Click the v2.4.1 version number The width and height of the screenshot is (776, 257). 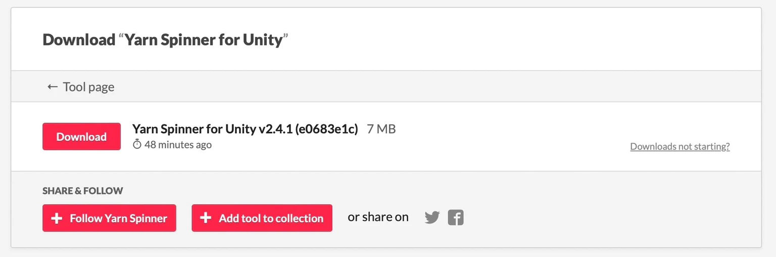click(x=276, y=129)
